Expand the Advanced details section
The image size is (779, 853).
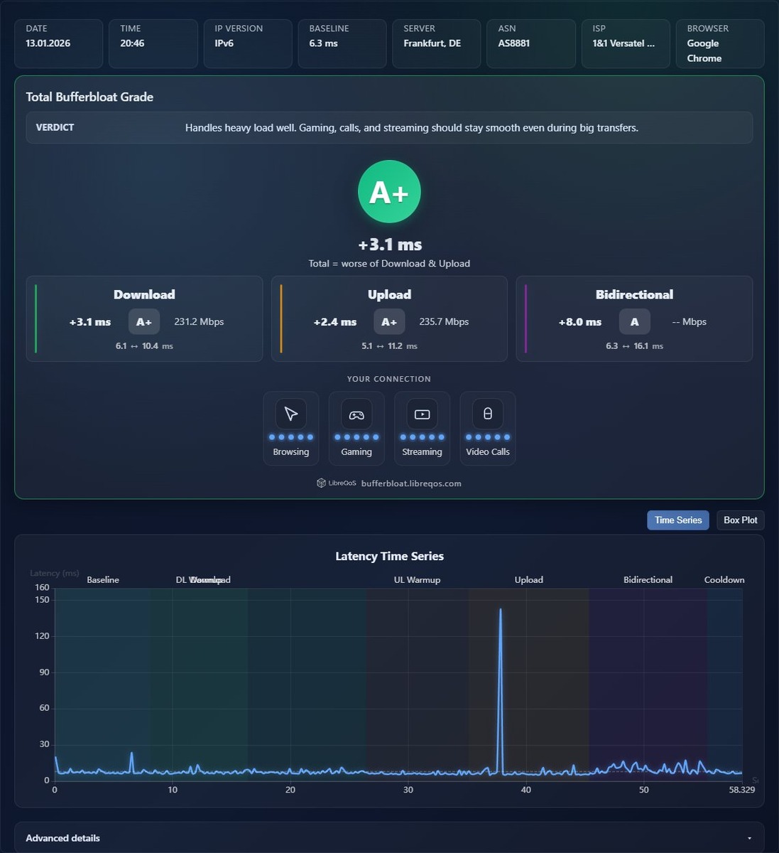click(x=389, y=838)
